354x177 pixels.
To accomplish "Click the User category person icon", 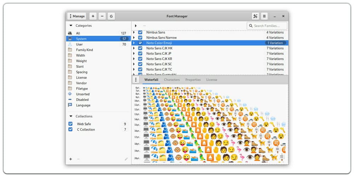I will tap(70, 44).
